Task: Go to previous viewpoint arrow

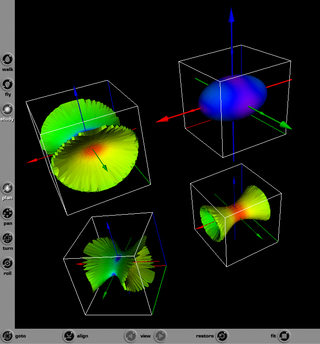Action: (131, 336)
